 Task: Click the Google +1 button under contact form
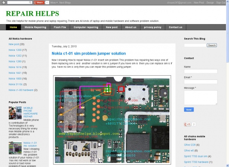coord(187,125)
